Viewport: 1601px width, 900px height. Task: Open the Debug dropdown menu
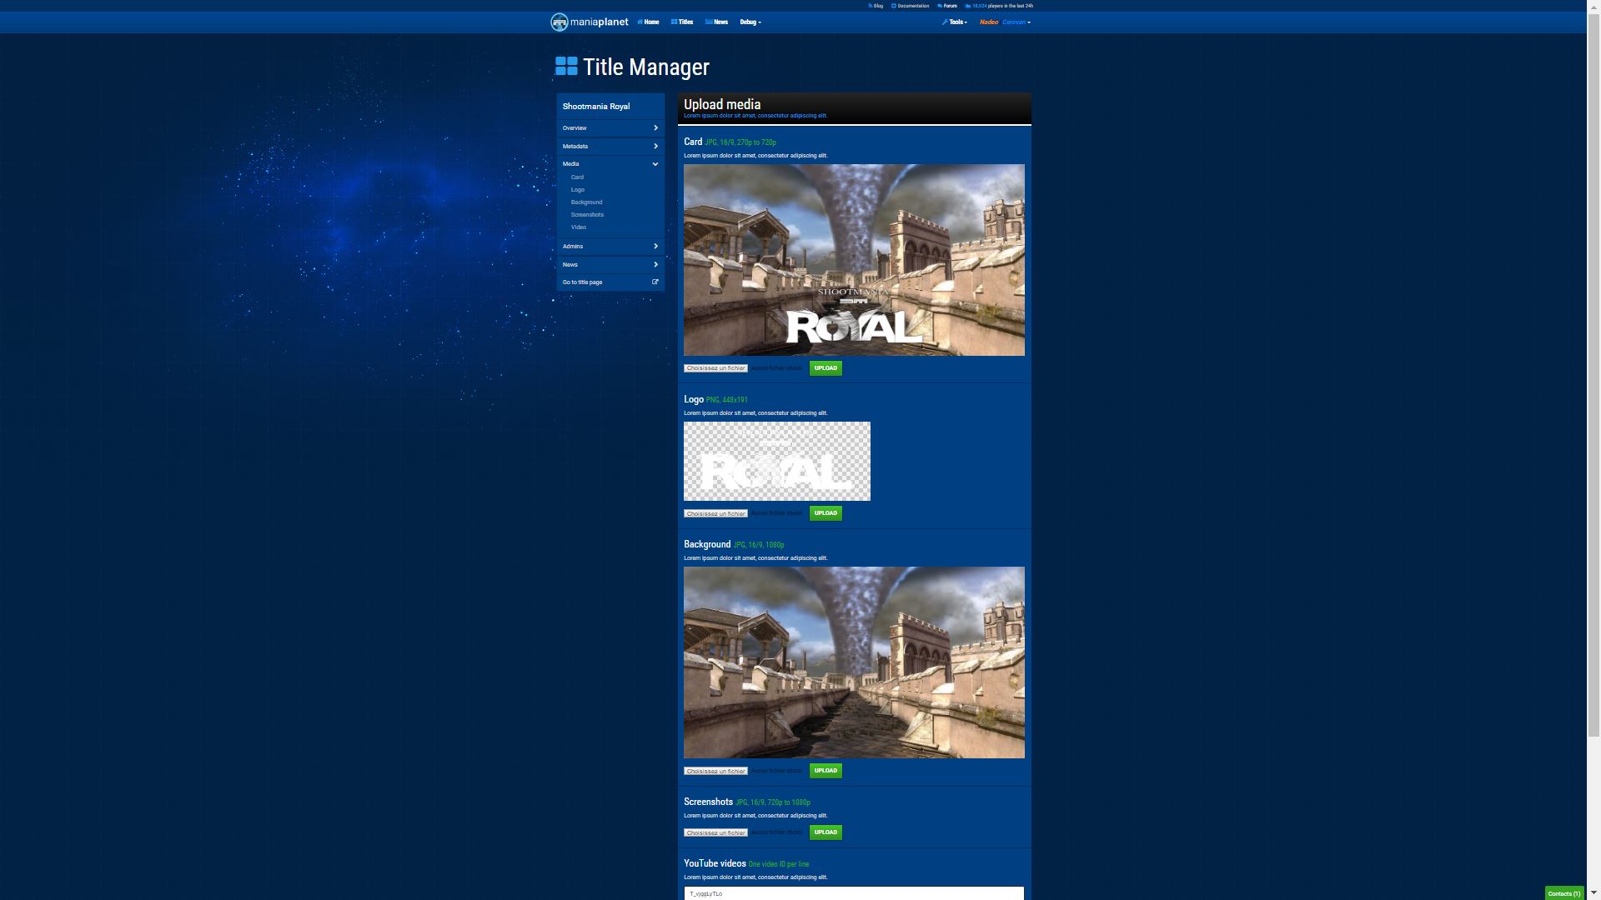point(750,22)
